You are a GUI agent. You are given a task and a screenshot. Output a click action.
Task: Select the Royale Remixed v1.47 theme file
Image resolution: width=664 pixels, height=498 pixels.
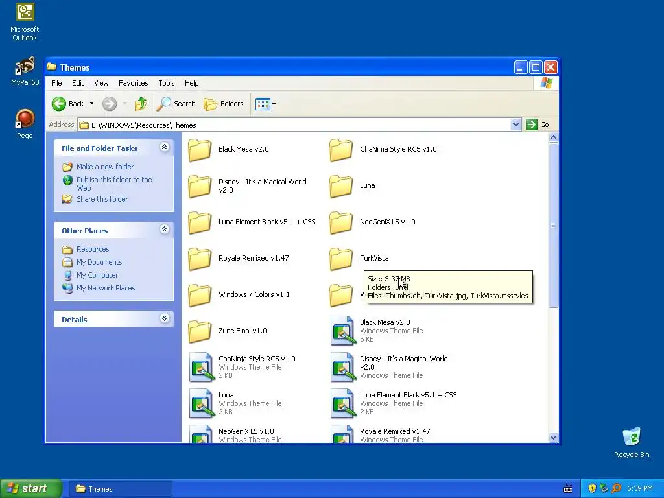click(380, 435)
